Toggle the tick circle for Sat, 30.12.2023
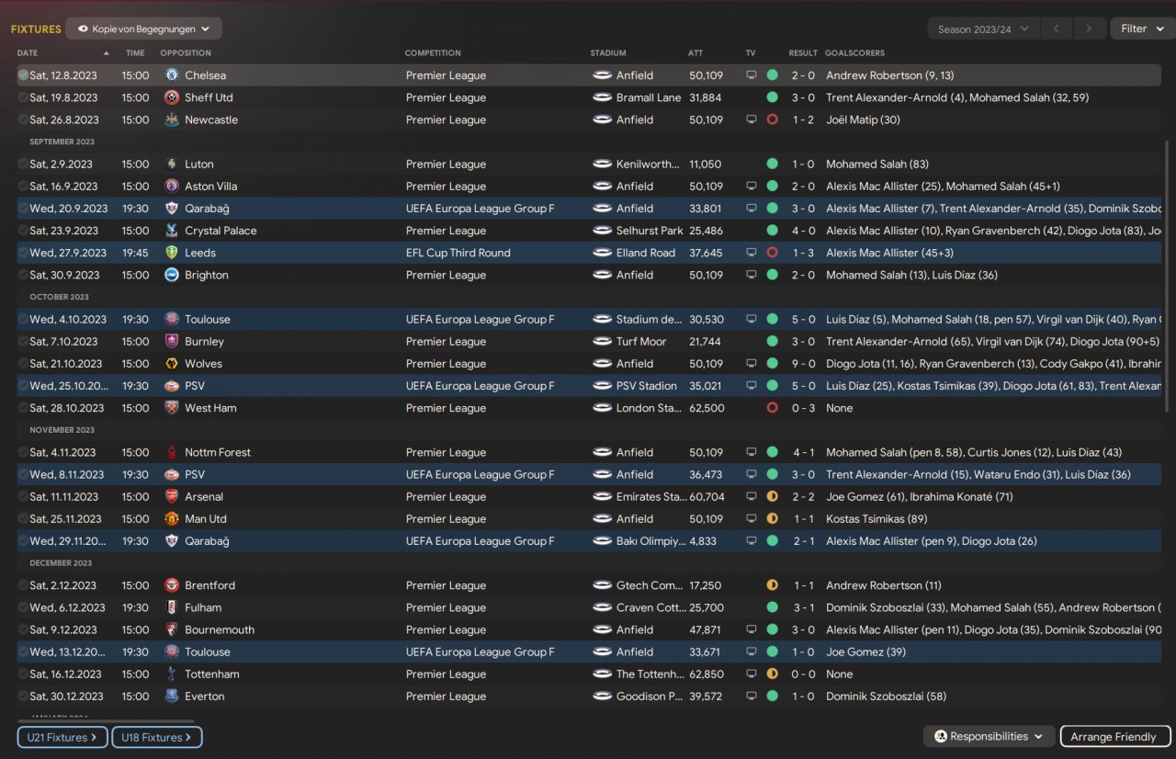 coord(23,697)
